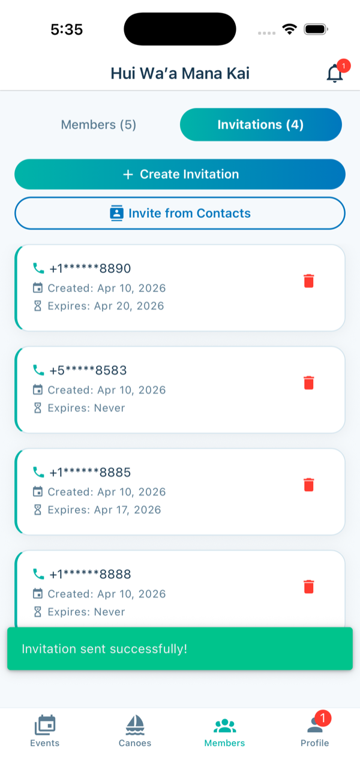Viewport: 360px width, 782px height.
Task: Delete the invitation for +5*****8583
Action: (309, 383)
